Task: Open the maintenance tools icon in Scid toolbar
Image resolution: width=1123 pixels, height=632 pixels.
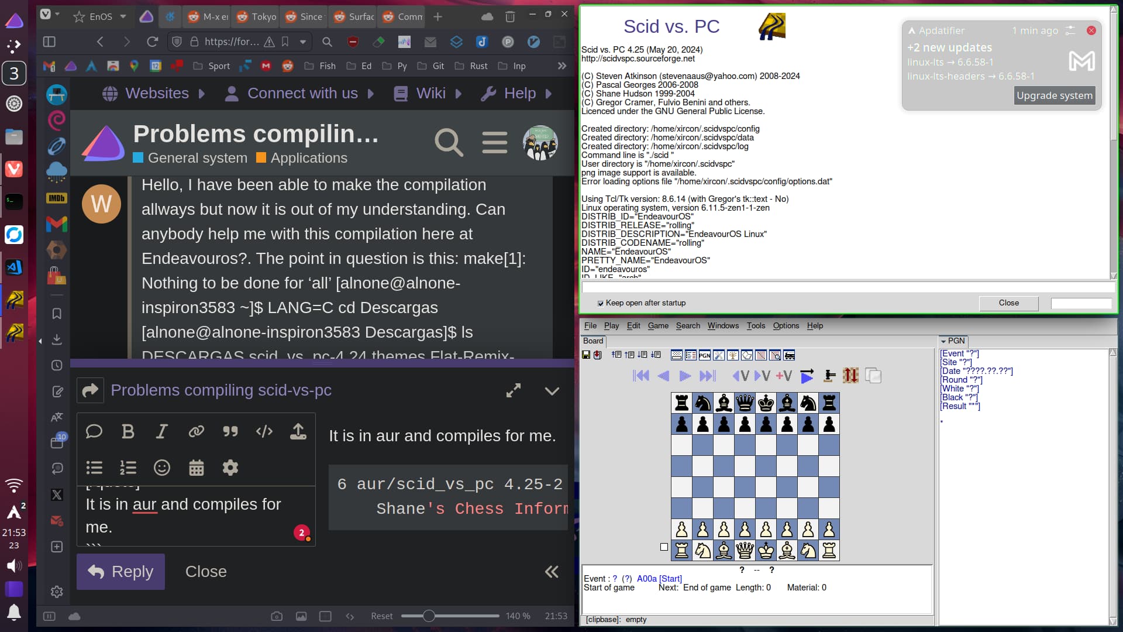Action: pyautogui.click(x=719, y=355)
